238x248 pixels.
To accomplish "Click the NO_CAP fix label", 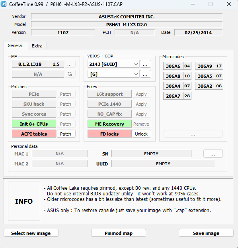I will [109, 114].
